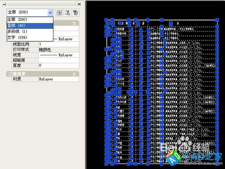Click the empty 超链接 value field
225x169 pixels.
[58, 60]
